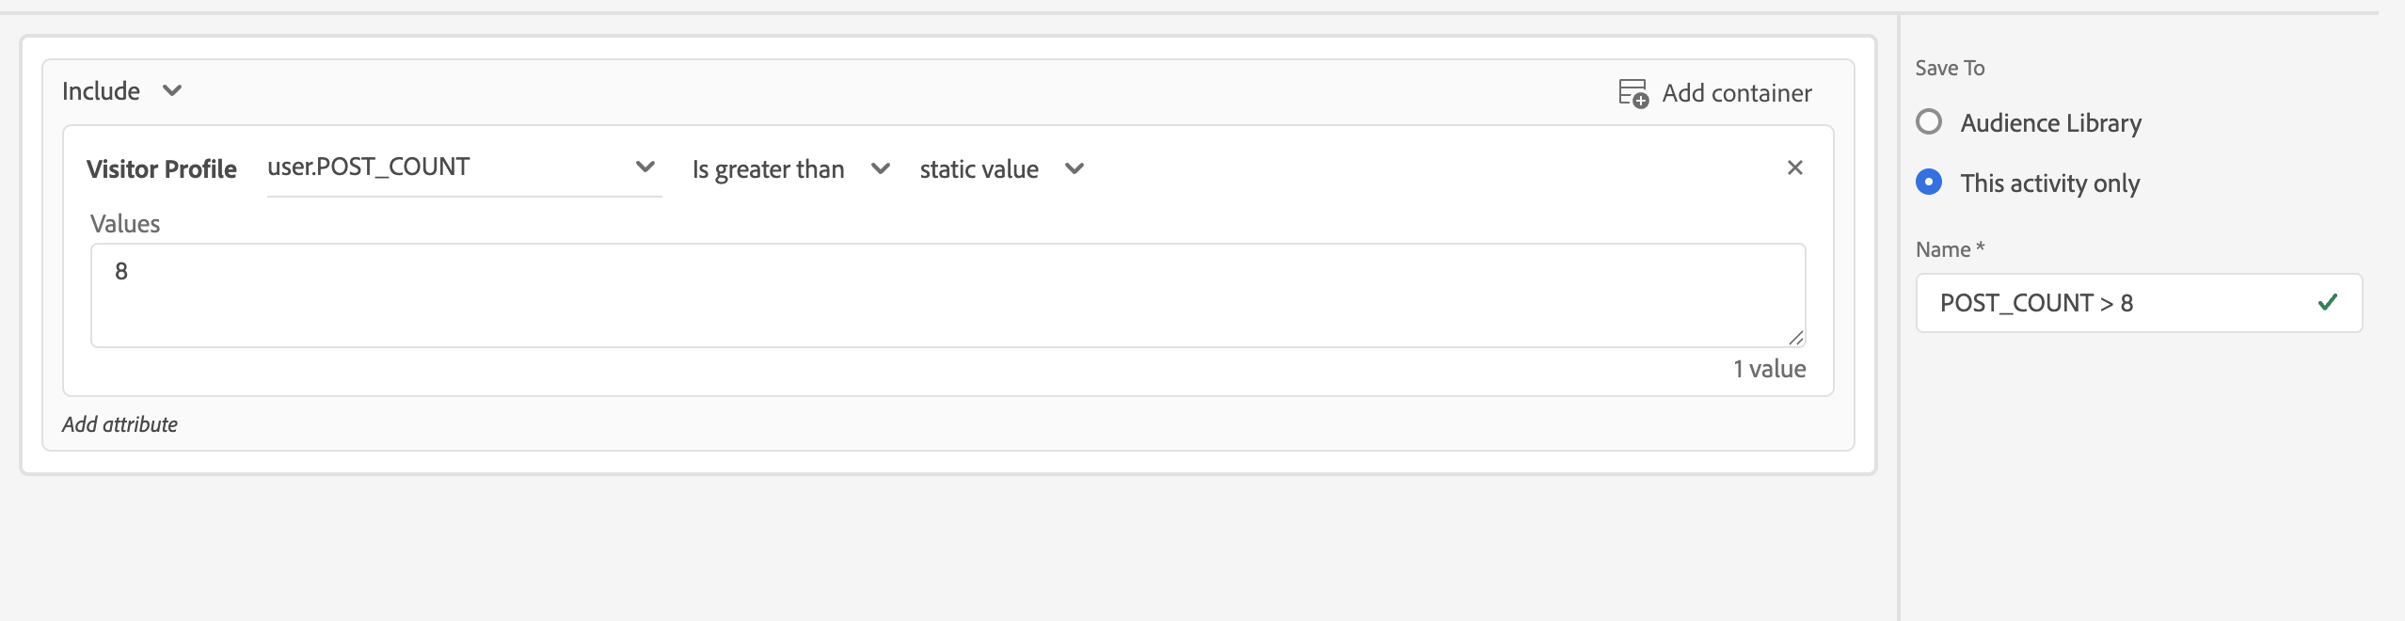Click the This activity only label text
Image resolution: width=2405 pixels, height=621 pixels.
point(2050,183)
